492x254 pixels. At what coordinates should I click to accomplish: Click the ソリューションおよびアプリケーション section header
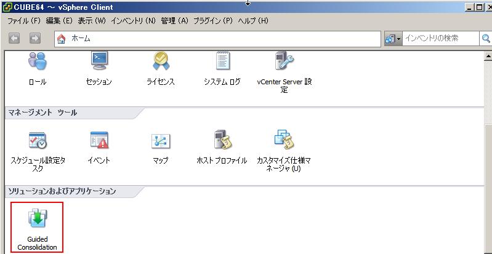click(62, 191)
